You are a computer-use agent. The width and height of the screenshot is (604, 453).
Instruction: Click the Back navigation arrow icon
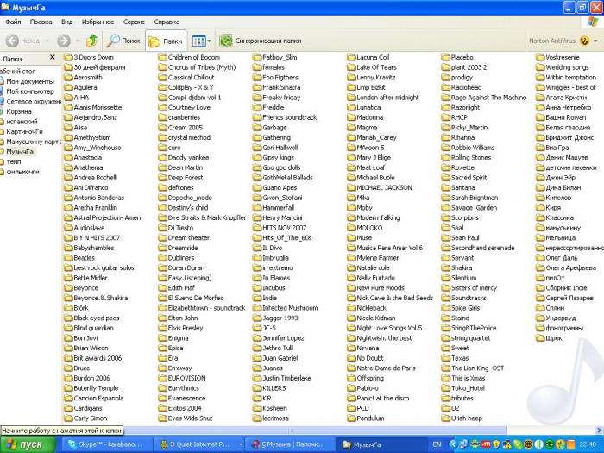[12, 41]
